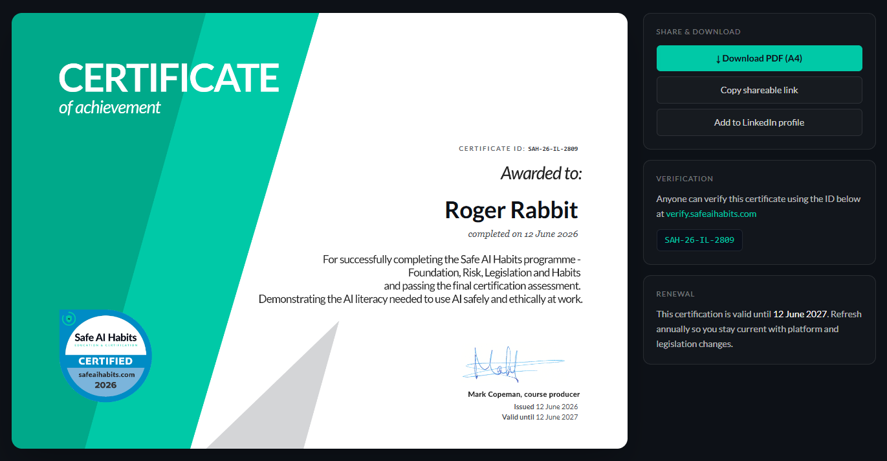This screenshot has height=461, width=887.
Task: Click 'Demonstrating the AI literacy needed' sentence
Action: (x=421, y=299)
